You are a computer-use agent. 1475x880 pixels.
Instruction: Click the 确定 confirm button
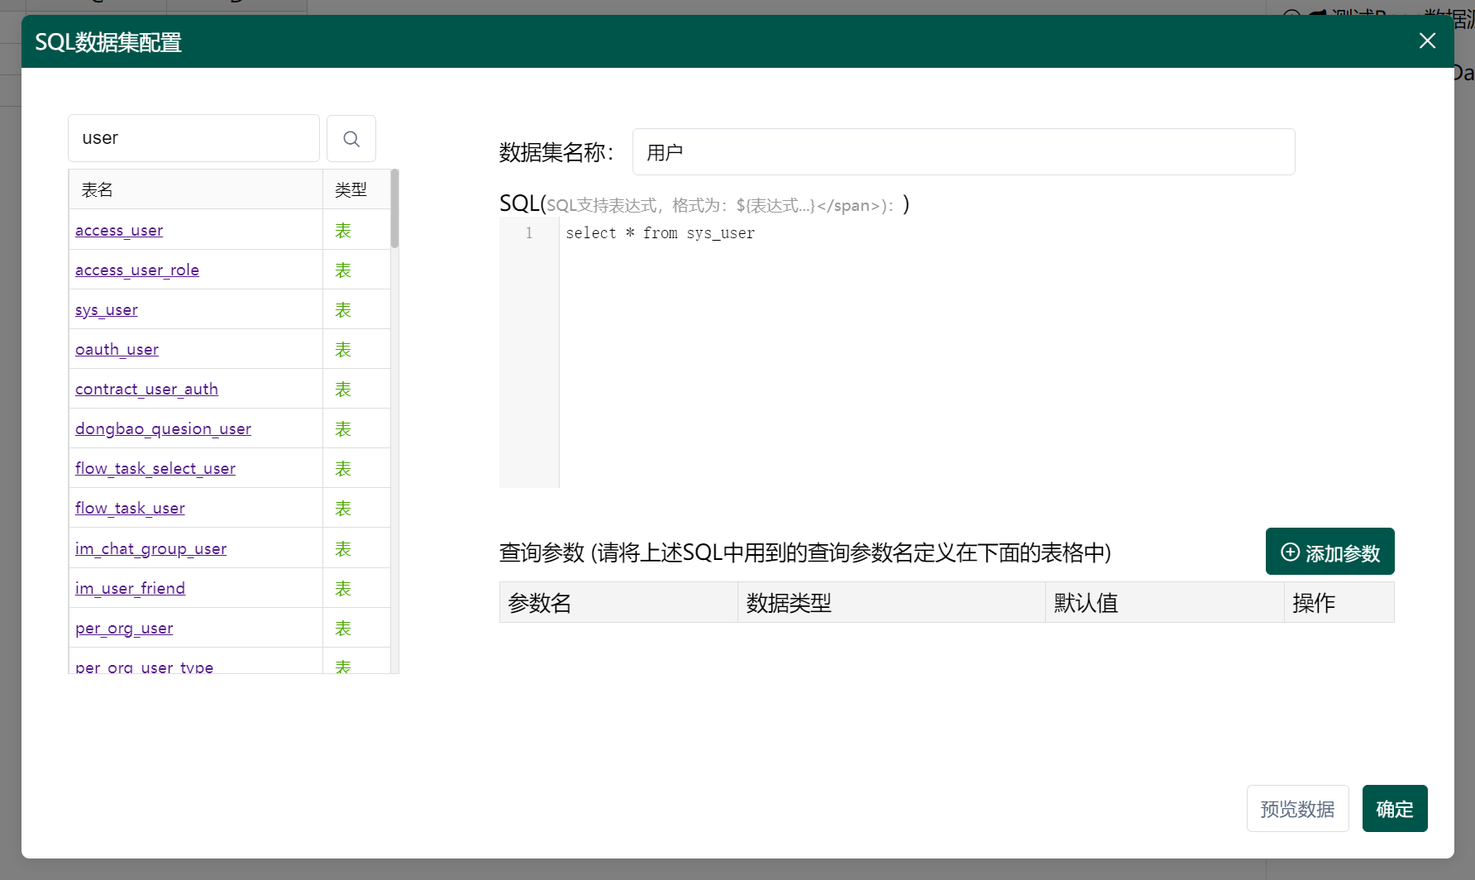coord(1395,809)
